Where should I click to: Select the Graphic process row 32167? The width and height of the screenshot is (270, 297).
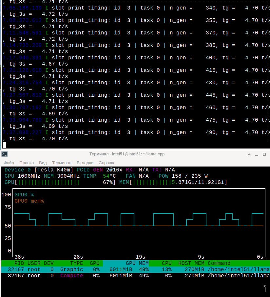136,269
